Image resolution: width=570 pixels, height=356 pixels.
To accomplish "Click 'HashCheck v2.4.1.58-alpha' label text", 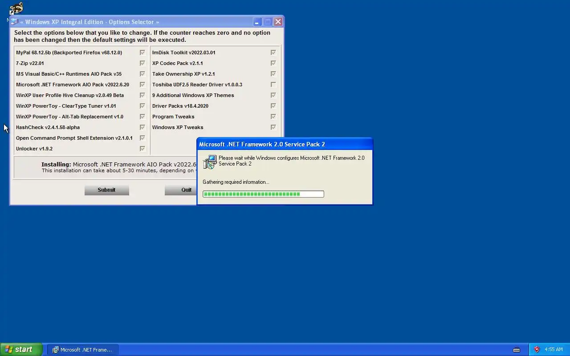I will [48, 127].
